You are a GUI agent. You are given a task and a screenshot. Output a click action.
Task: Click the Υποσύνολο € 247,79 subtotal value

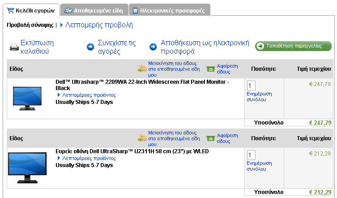coord(320,123)
